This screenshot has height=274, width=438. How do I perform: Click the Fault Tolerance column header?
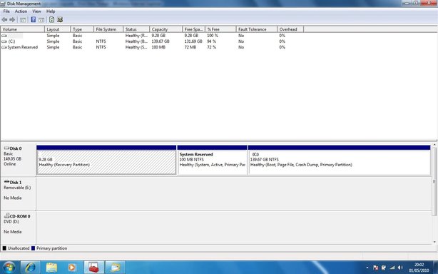(256, 29)
